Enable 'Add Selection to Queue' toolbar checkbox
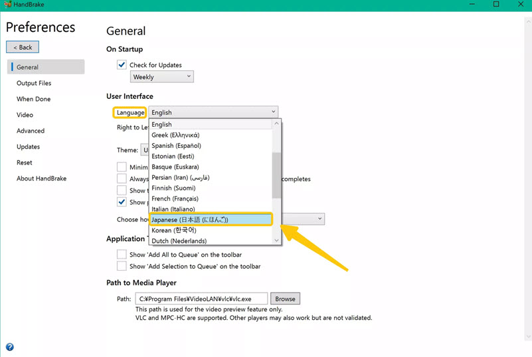Viewport: 532px width, 357px height. tap(122, 266)
